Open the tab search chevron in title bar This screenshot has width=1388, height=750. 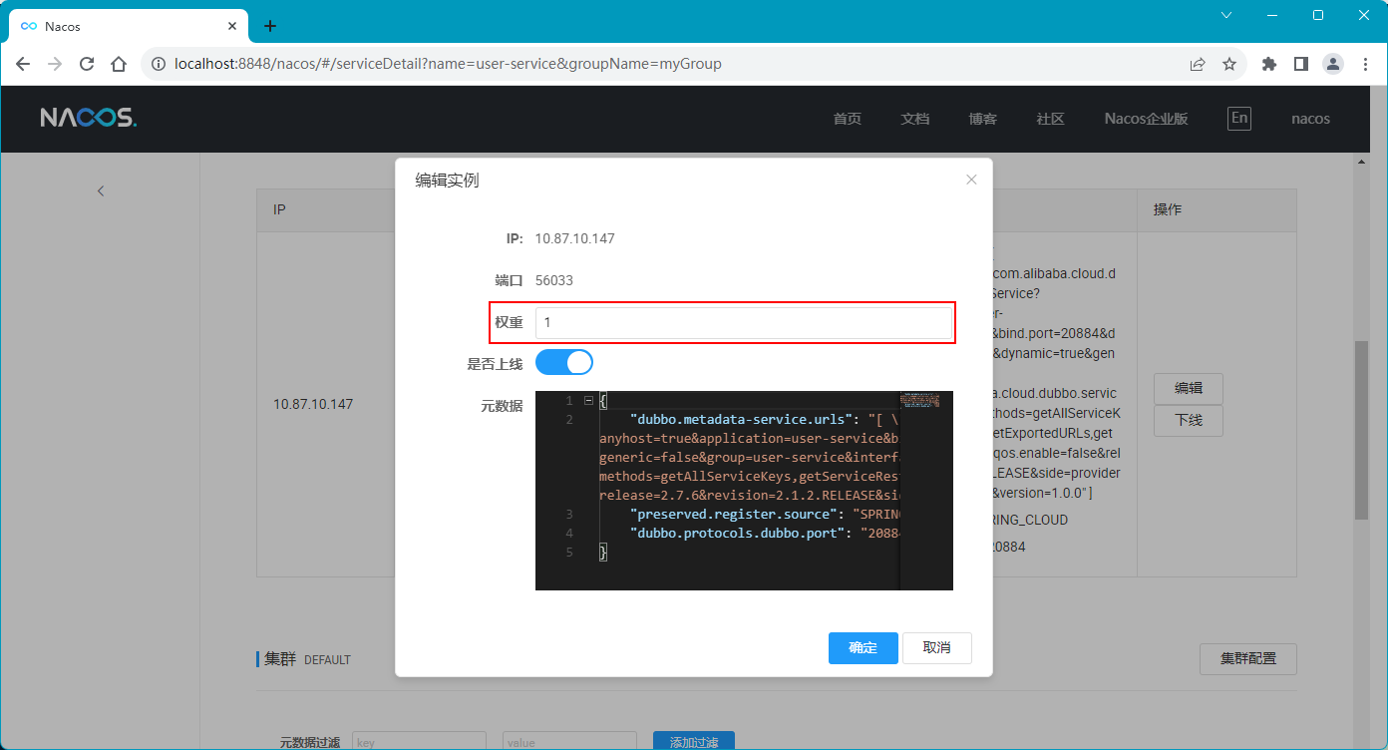tap(1226, 15)
